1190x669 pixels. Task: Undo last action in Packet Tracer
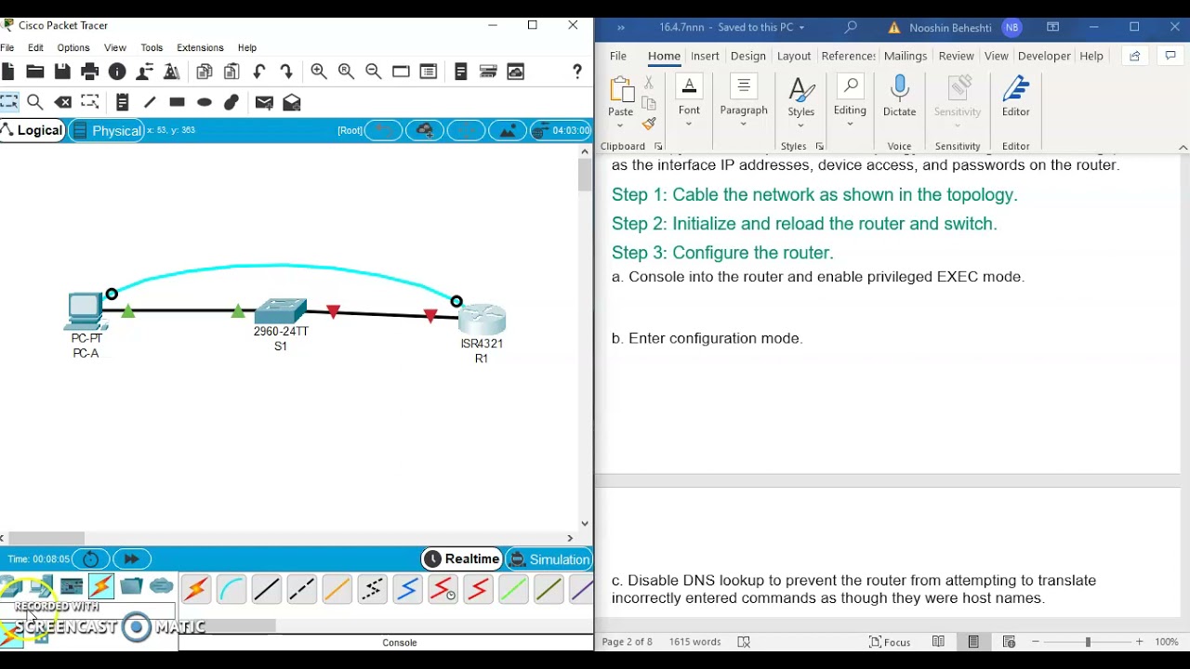[259, 72]
